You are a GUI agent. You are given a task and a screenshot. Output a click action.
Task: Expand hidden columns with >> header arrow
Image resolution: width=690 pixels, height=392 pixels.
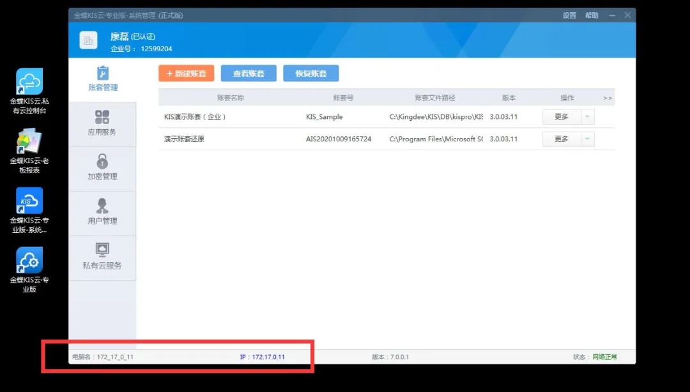point(608,98)
